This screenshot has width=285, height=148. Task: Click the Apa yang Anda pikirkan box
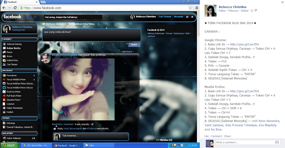92,35
